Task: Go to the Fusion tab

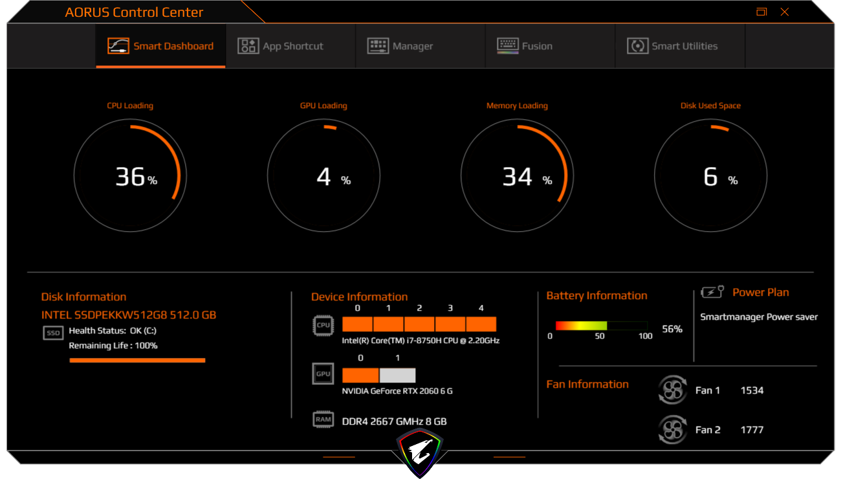Action: pyautogui.click(x=550, y=46)
